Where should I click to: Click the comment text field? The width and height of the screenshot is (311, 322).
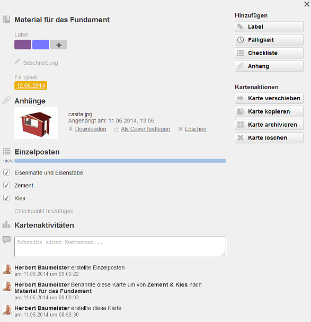[x=120, y=247]
